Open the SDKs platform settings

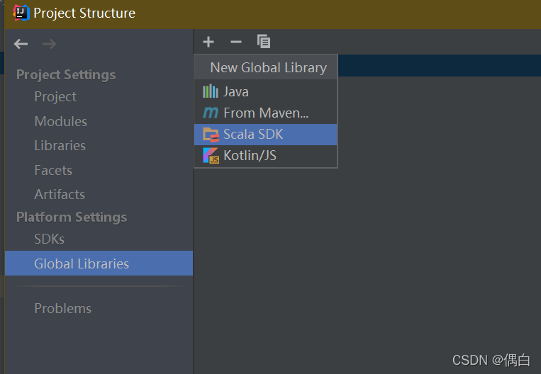pos(50,239)
